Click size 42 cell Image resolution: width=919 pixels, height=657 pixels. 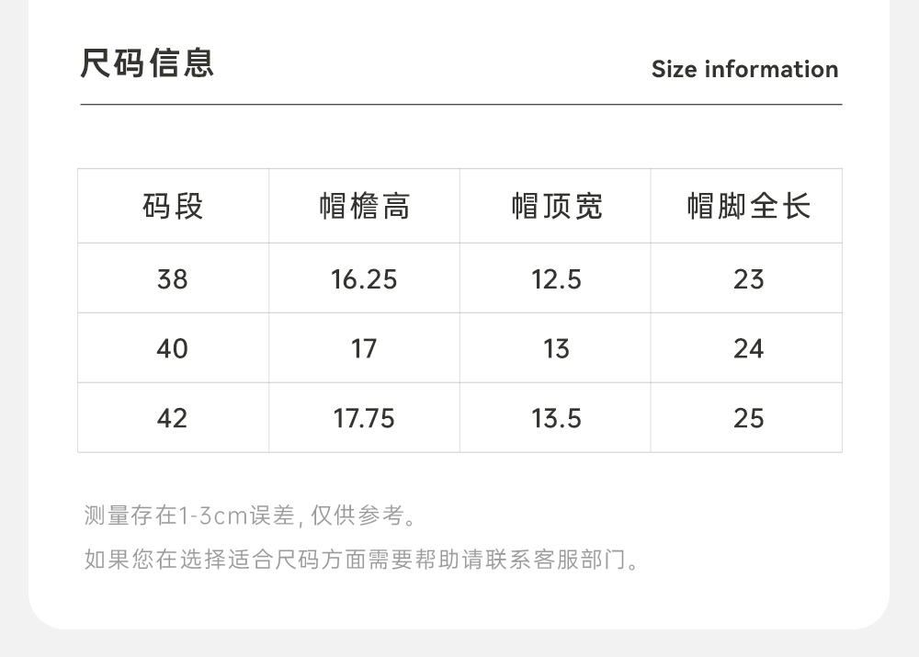pyautogui.click(x=173, y=418)
